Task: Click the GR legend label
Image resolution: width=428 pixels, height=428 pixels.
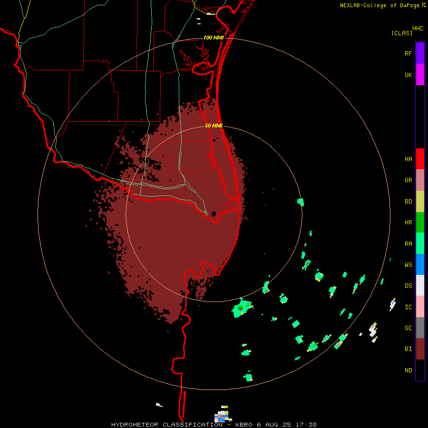Action: [x=408, y=180]
